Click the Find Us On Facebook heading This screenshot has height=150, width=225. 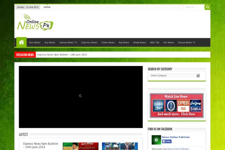(x=160, y=129)
